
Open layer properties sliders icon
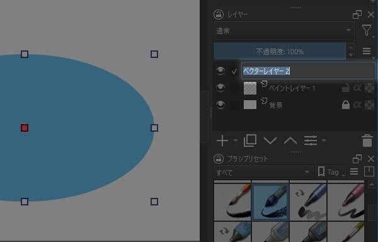pos(311,141)
